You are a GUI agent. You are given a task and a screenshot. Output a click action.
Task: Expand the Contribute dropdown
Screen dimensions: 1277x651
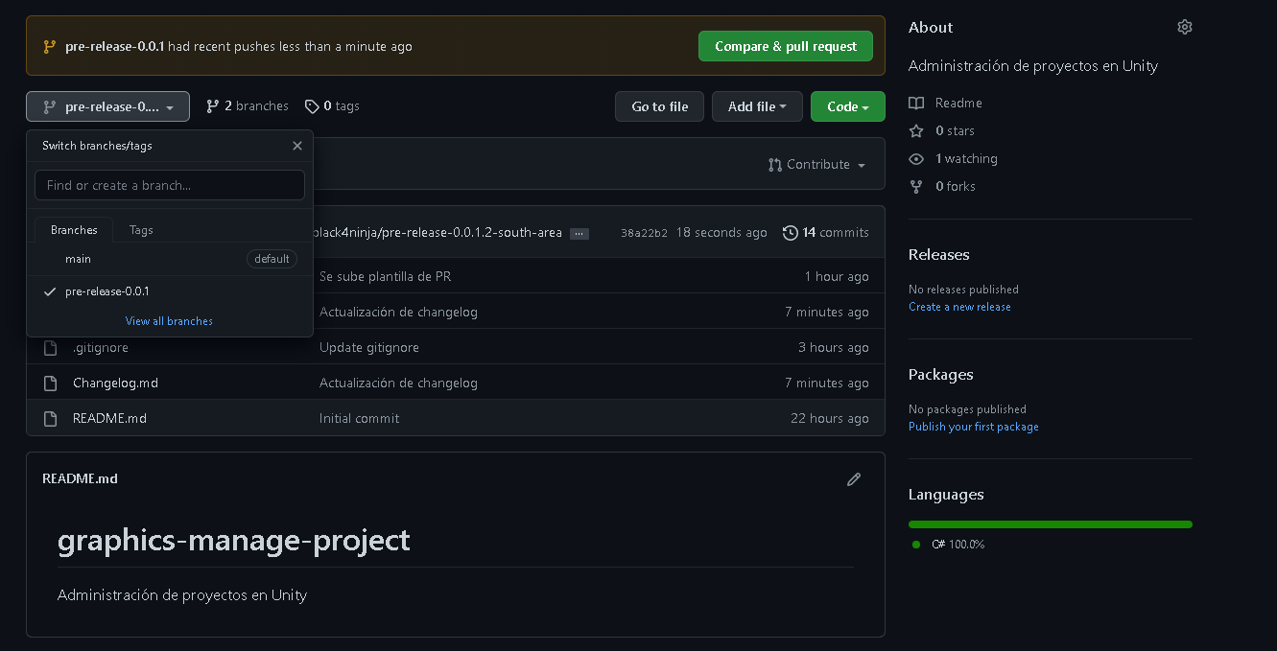[816, 165]
